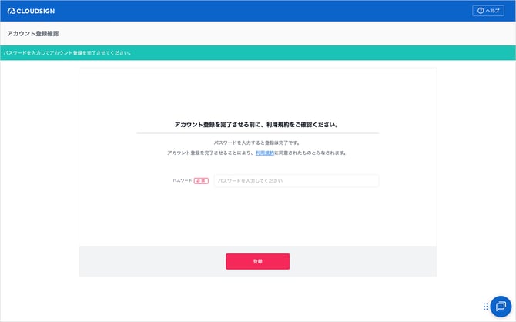The width and height of the screenshot is (516, 322).
Task: Focus the password input field
Action: 296,181
